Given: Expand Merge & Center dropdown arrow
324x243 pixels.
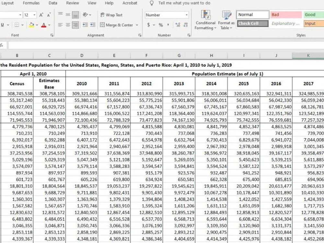Looking at the screenshot, I should point(137,25).
